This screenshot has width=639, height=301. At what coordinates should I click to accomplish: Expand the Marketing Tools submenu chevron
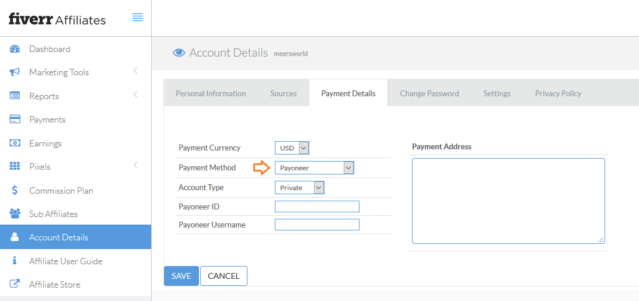136,71
